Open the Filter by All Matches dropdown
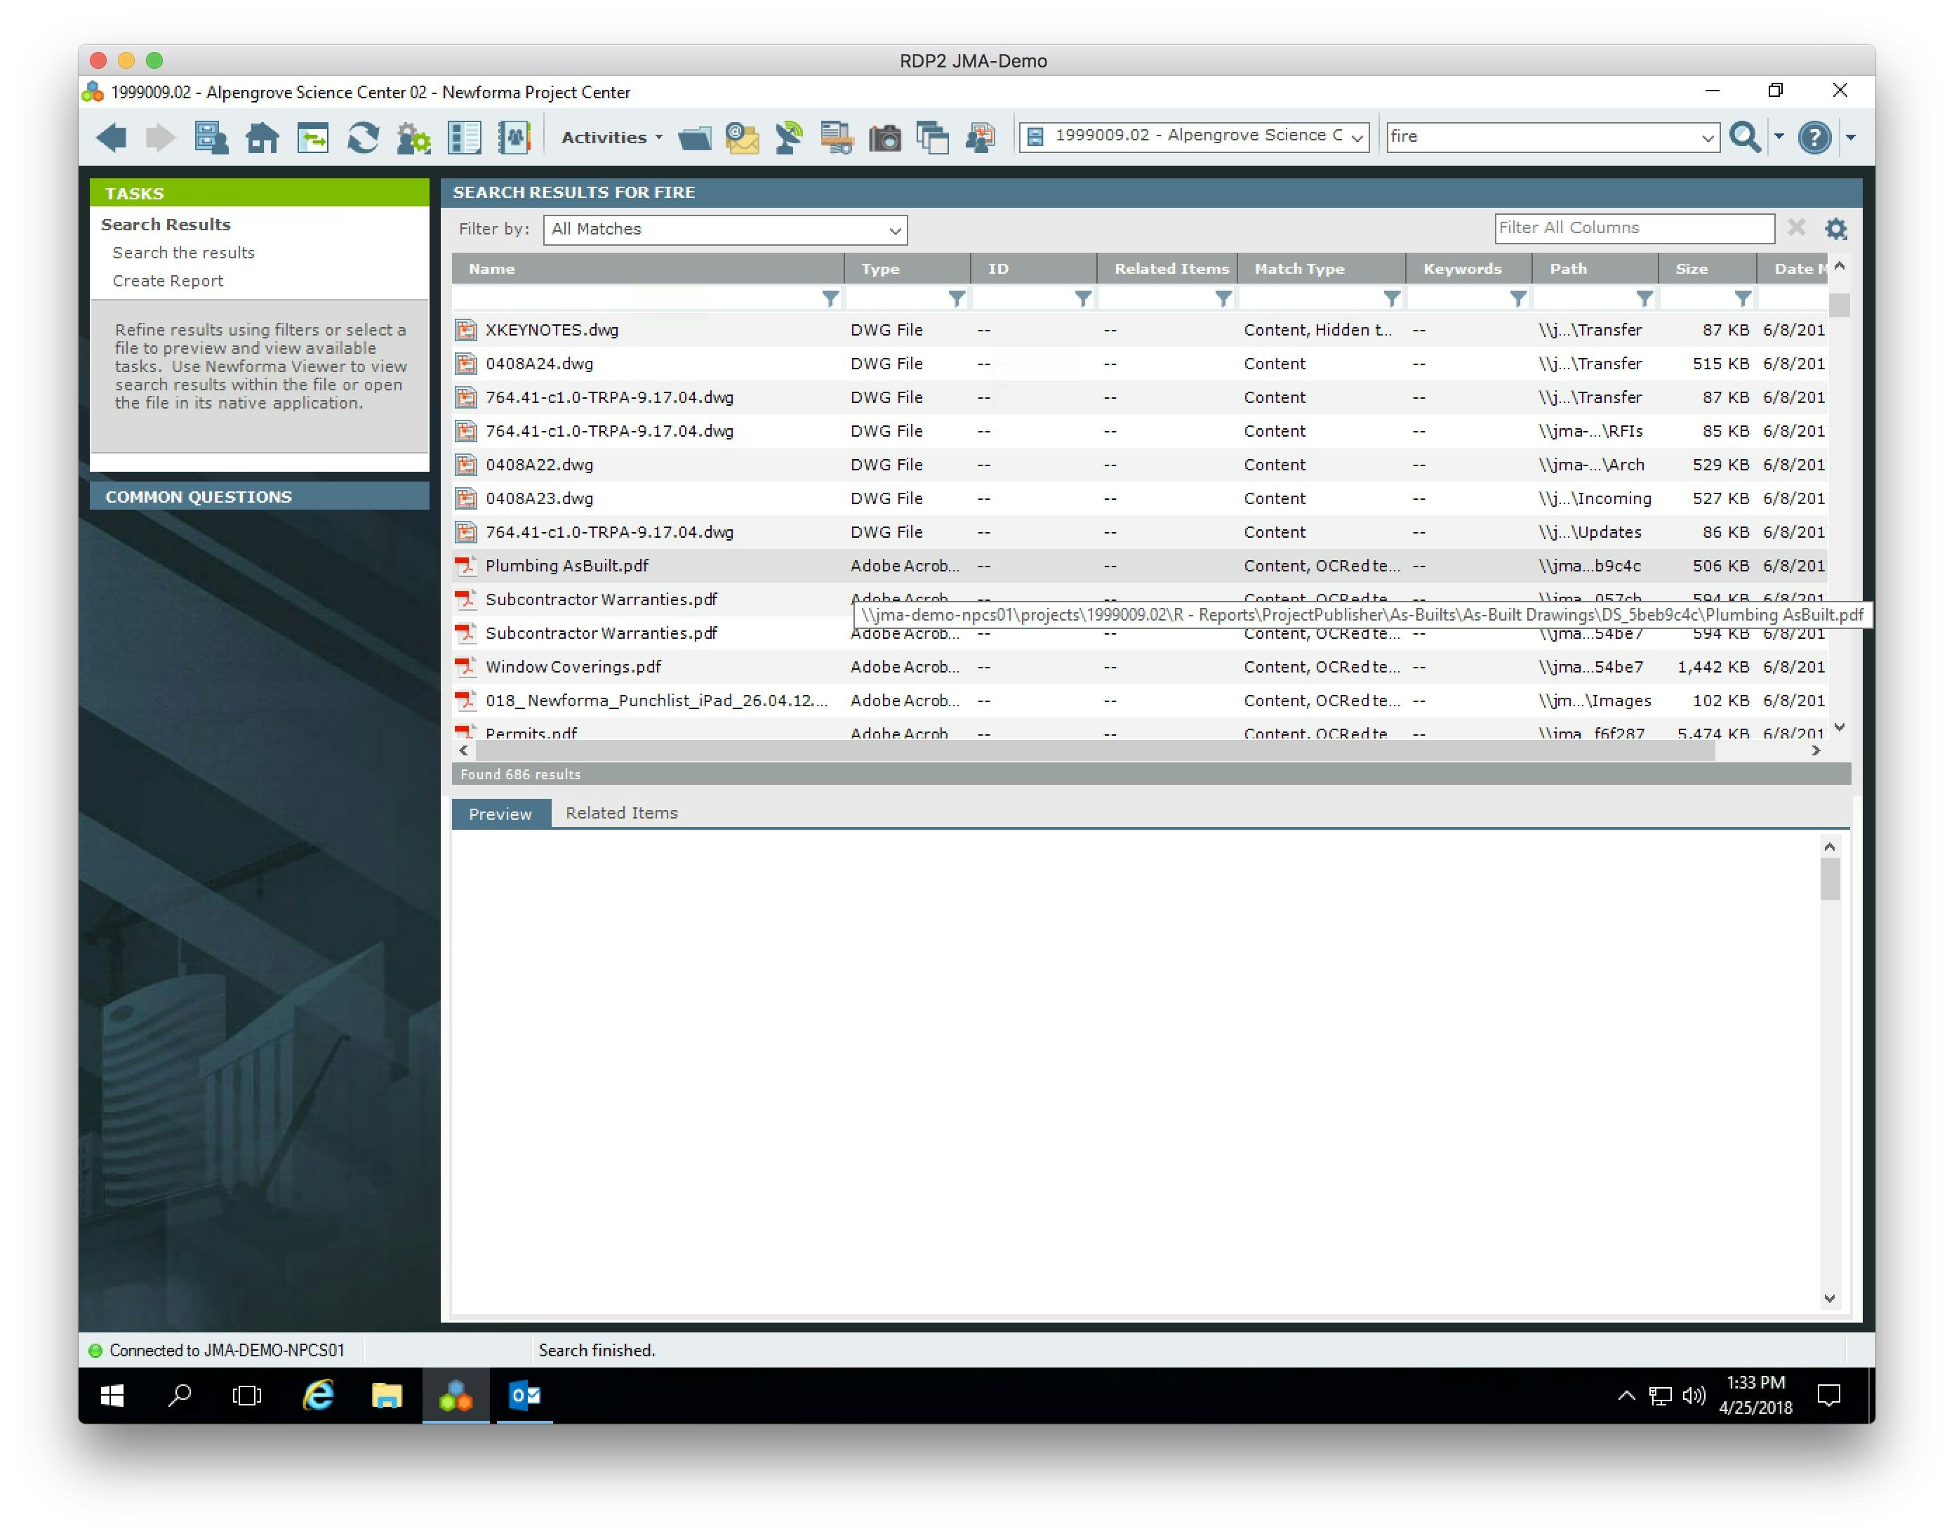The width and height of the screenshot is (1954, 1536). coord(725,230)
